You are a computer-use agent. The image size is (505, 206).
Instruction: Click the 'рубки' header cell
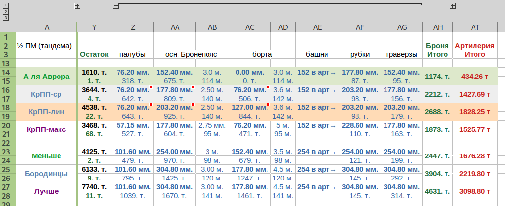[360, 54]
